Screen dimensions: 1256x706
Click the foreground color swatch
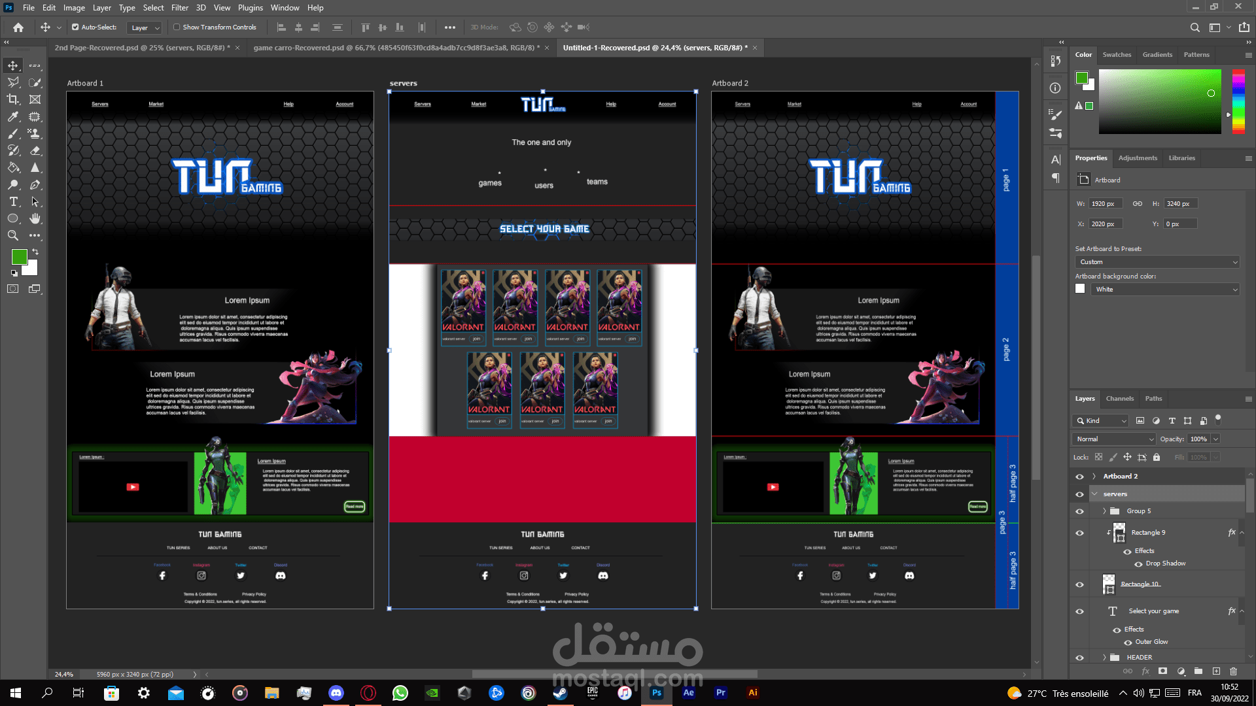tap(19, 257)
